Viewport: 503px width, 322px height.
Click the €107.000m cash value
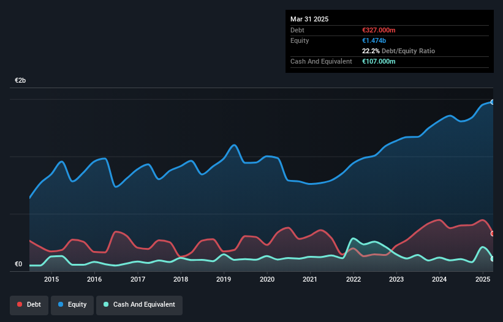tap(379, 61)
